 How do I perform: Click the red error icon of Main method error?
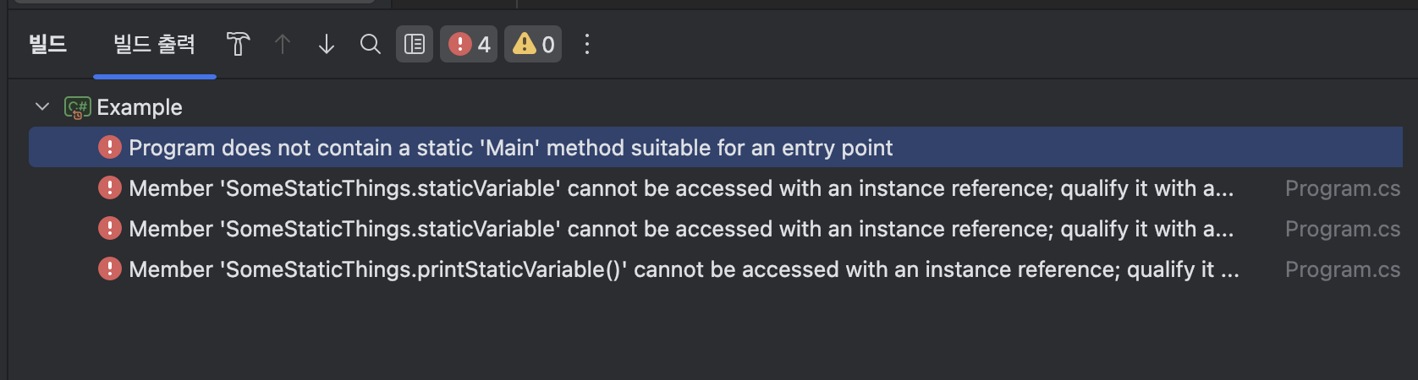110,147
